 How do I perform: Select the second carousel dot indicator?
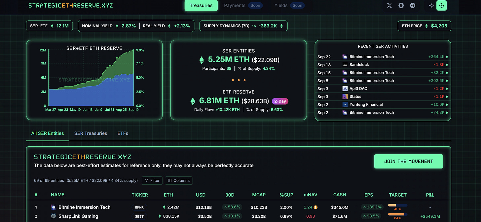click(x=239, y=80)
